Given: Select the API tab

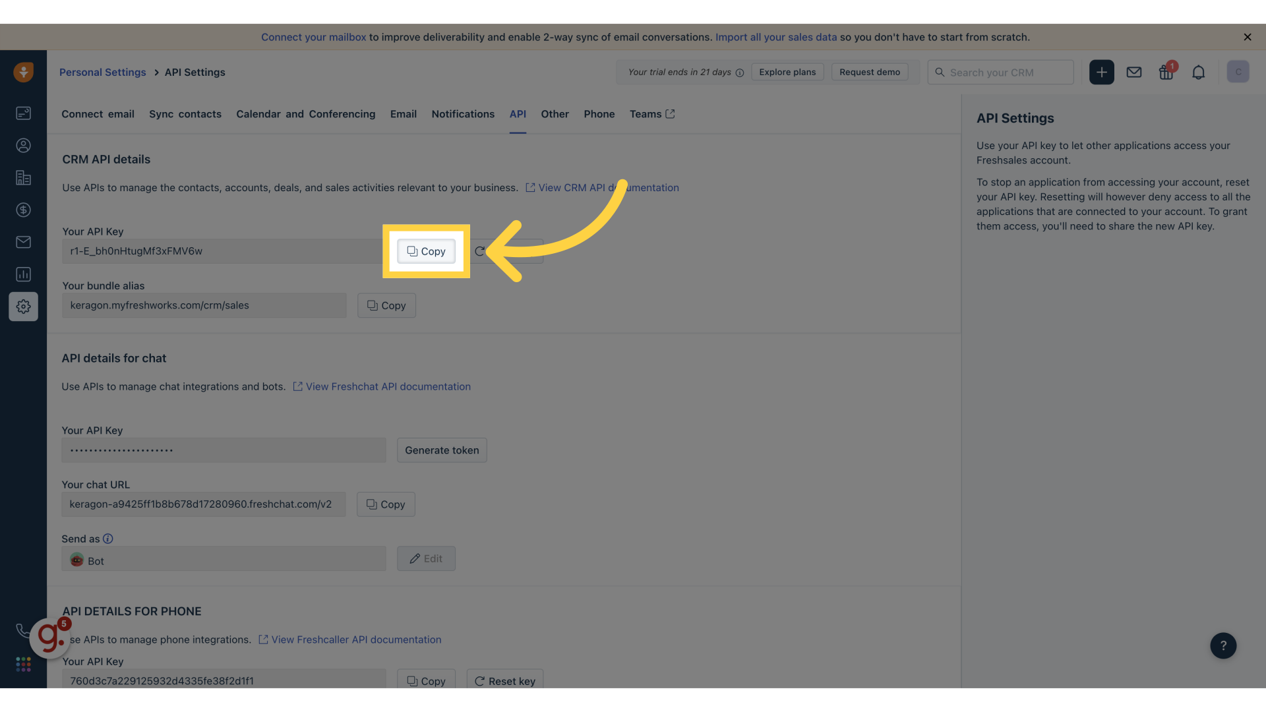Looking at the screenshot, I should pyautogui.click(x=518, y=114).
